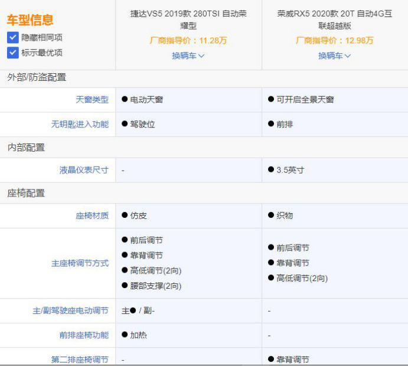
Task: Click the 捷达VS5 2019款 280TSI model title
Action: click(x=188, y=19)
